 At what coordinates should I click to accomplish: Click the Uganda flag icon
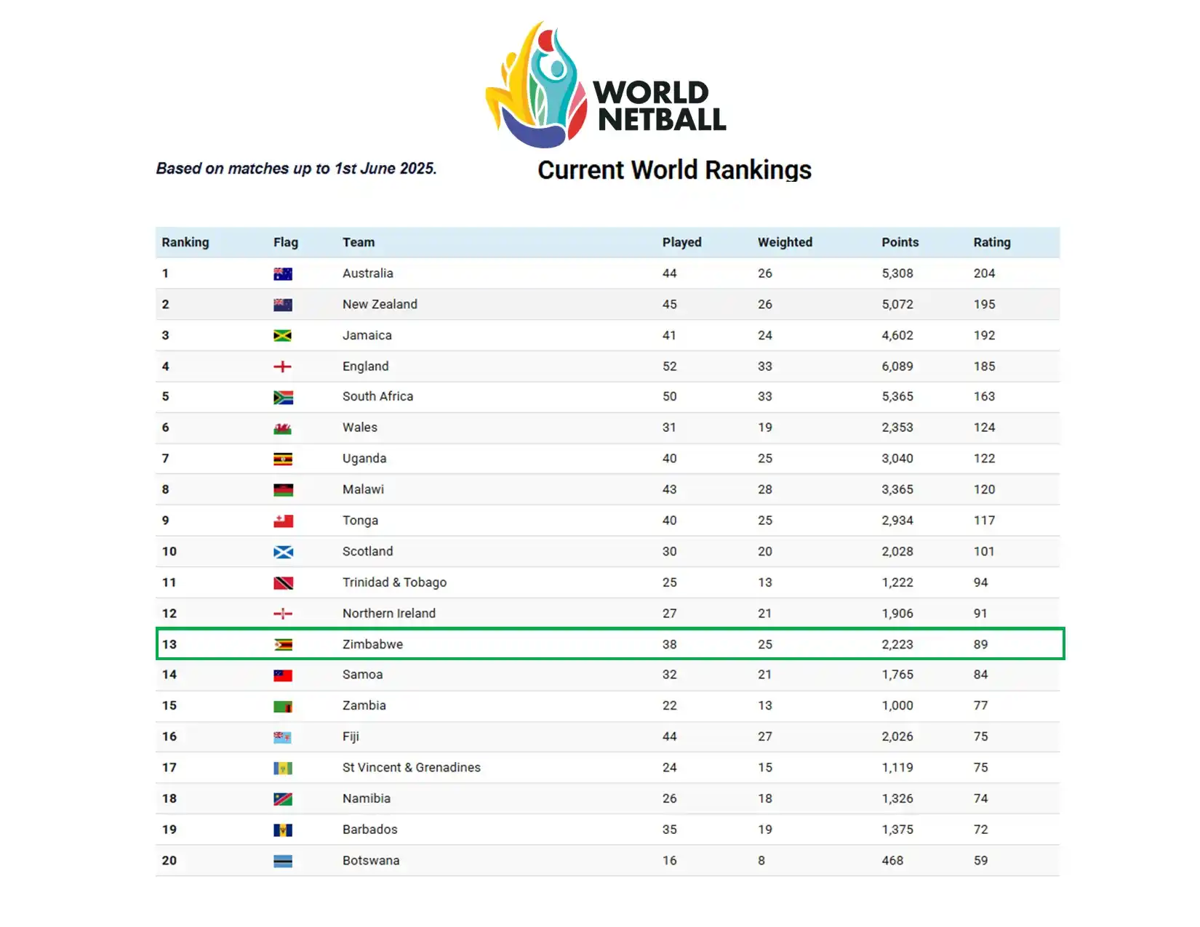tap(283, 460)
